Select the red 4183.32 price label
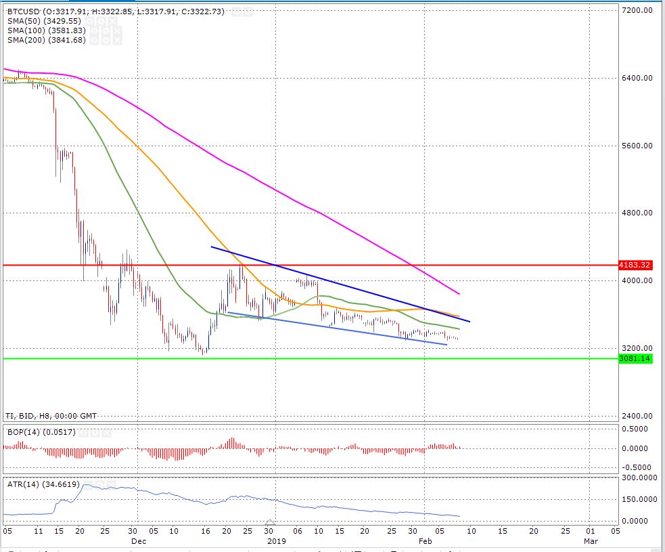Viewport: 665px width, 552px height. (635, 265)
